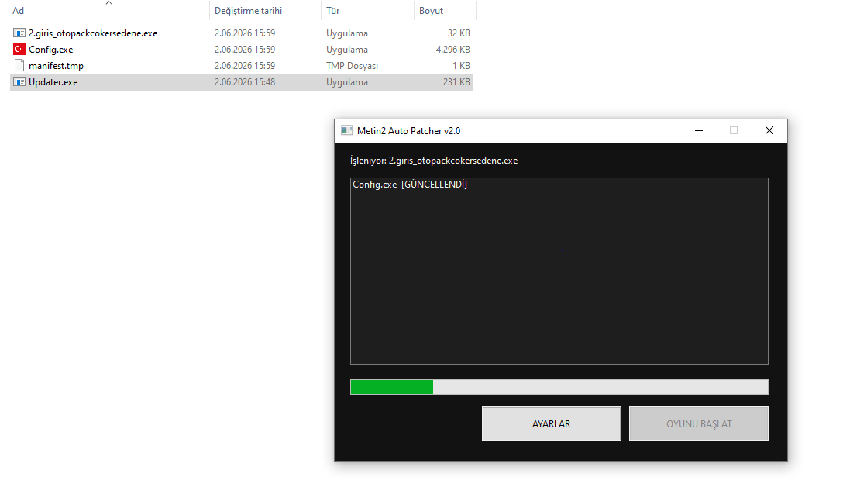Click the OYUNU BAŞLAT button
This screenshot has width=867, height=494.
coord(698,423)
